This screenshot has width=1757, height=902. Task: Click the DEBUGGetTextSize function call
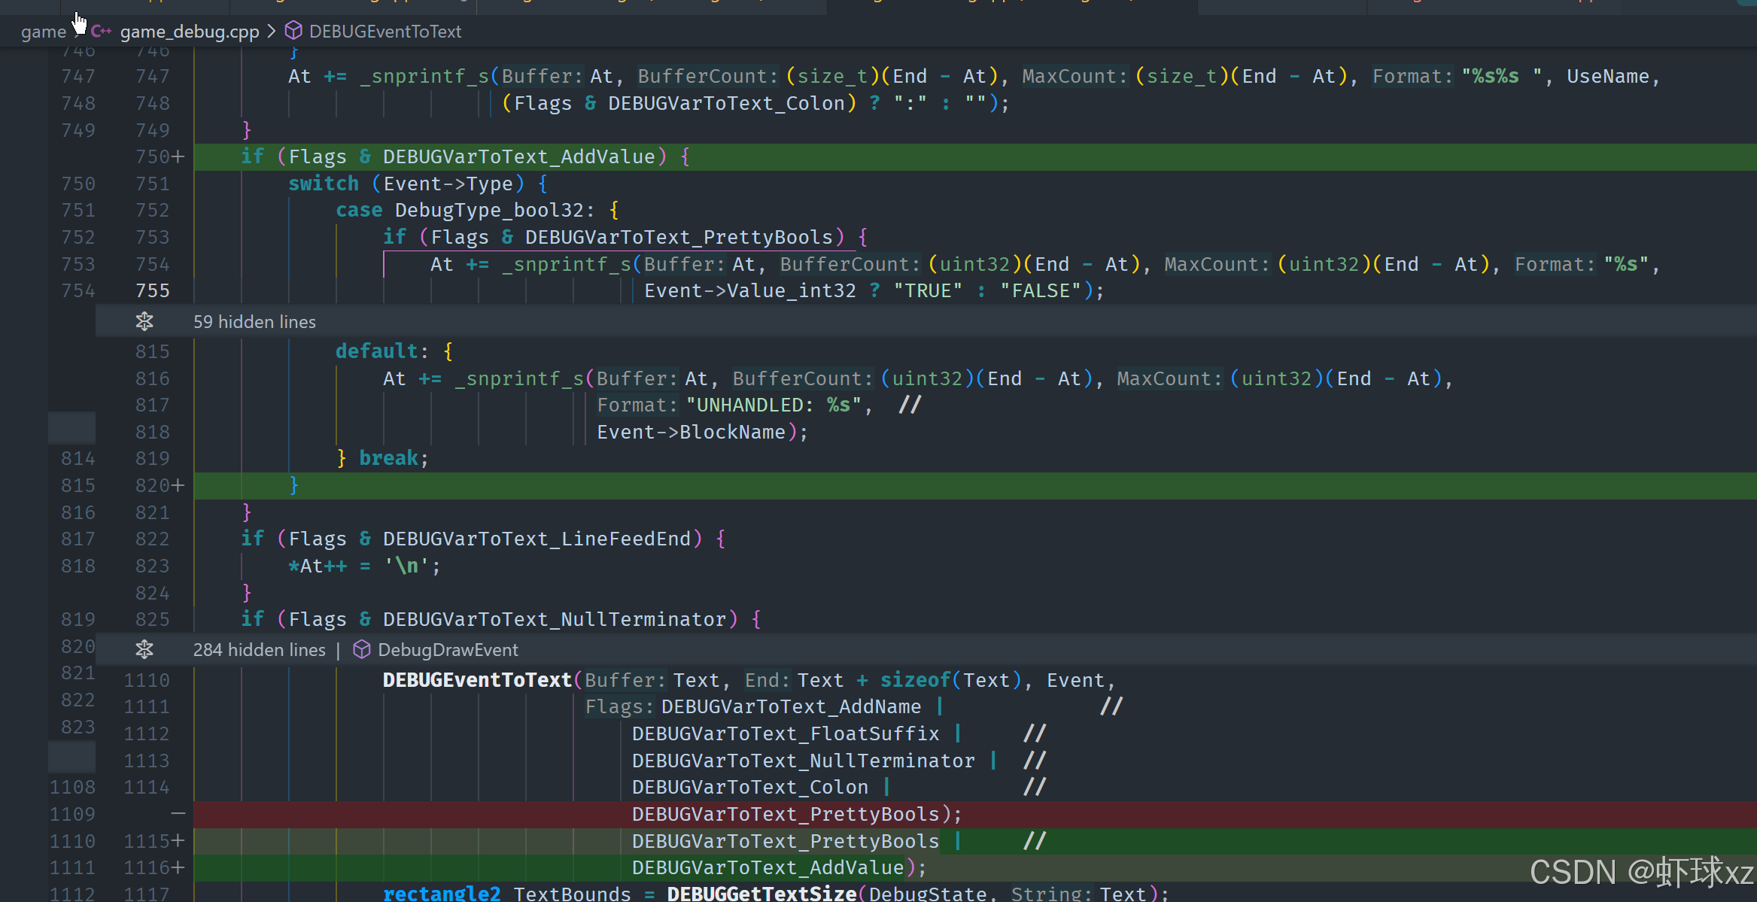(x=761, y=894)
